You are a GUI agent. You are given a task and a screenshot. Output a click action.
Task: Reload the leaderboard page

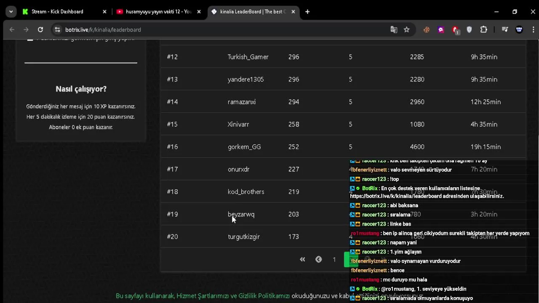point(40,29)
